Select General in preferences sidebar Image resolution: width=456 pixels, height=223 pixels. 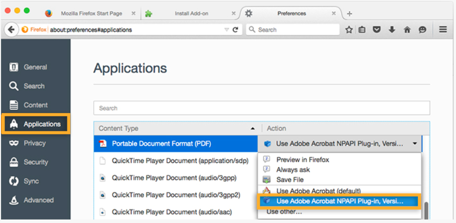(x=35, y=67)
